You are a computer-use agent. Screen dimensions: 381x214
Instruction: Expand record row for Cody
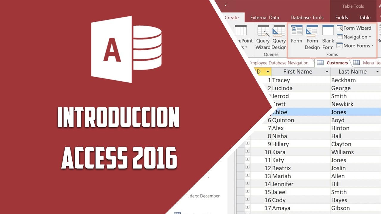[x=247, y=199]
